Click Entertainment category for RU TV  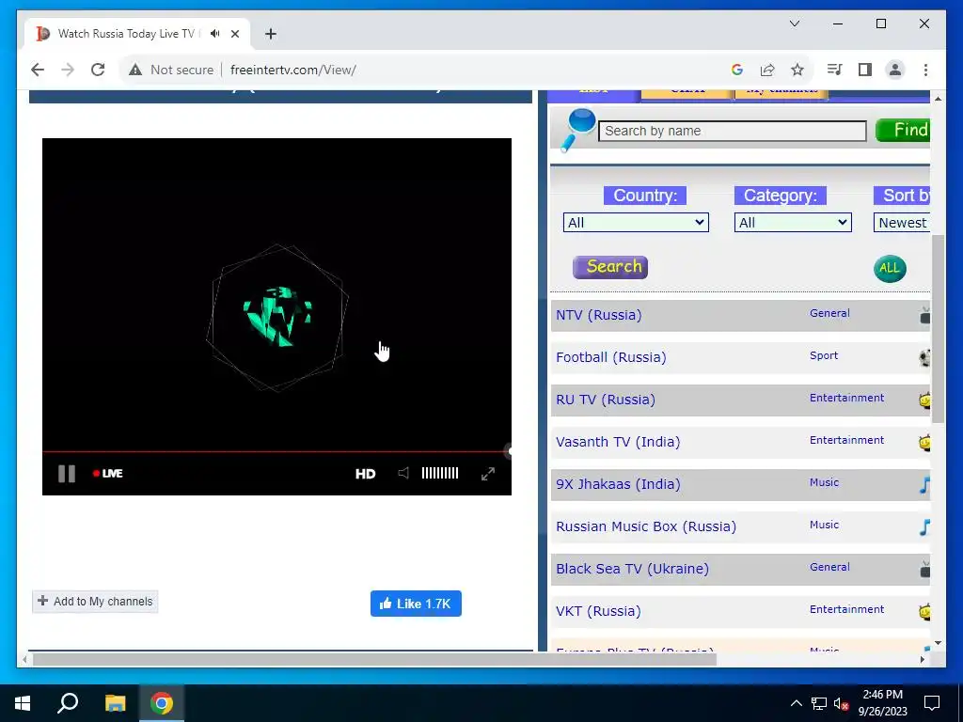[x=847, y=398]
